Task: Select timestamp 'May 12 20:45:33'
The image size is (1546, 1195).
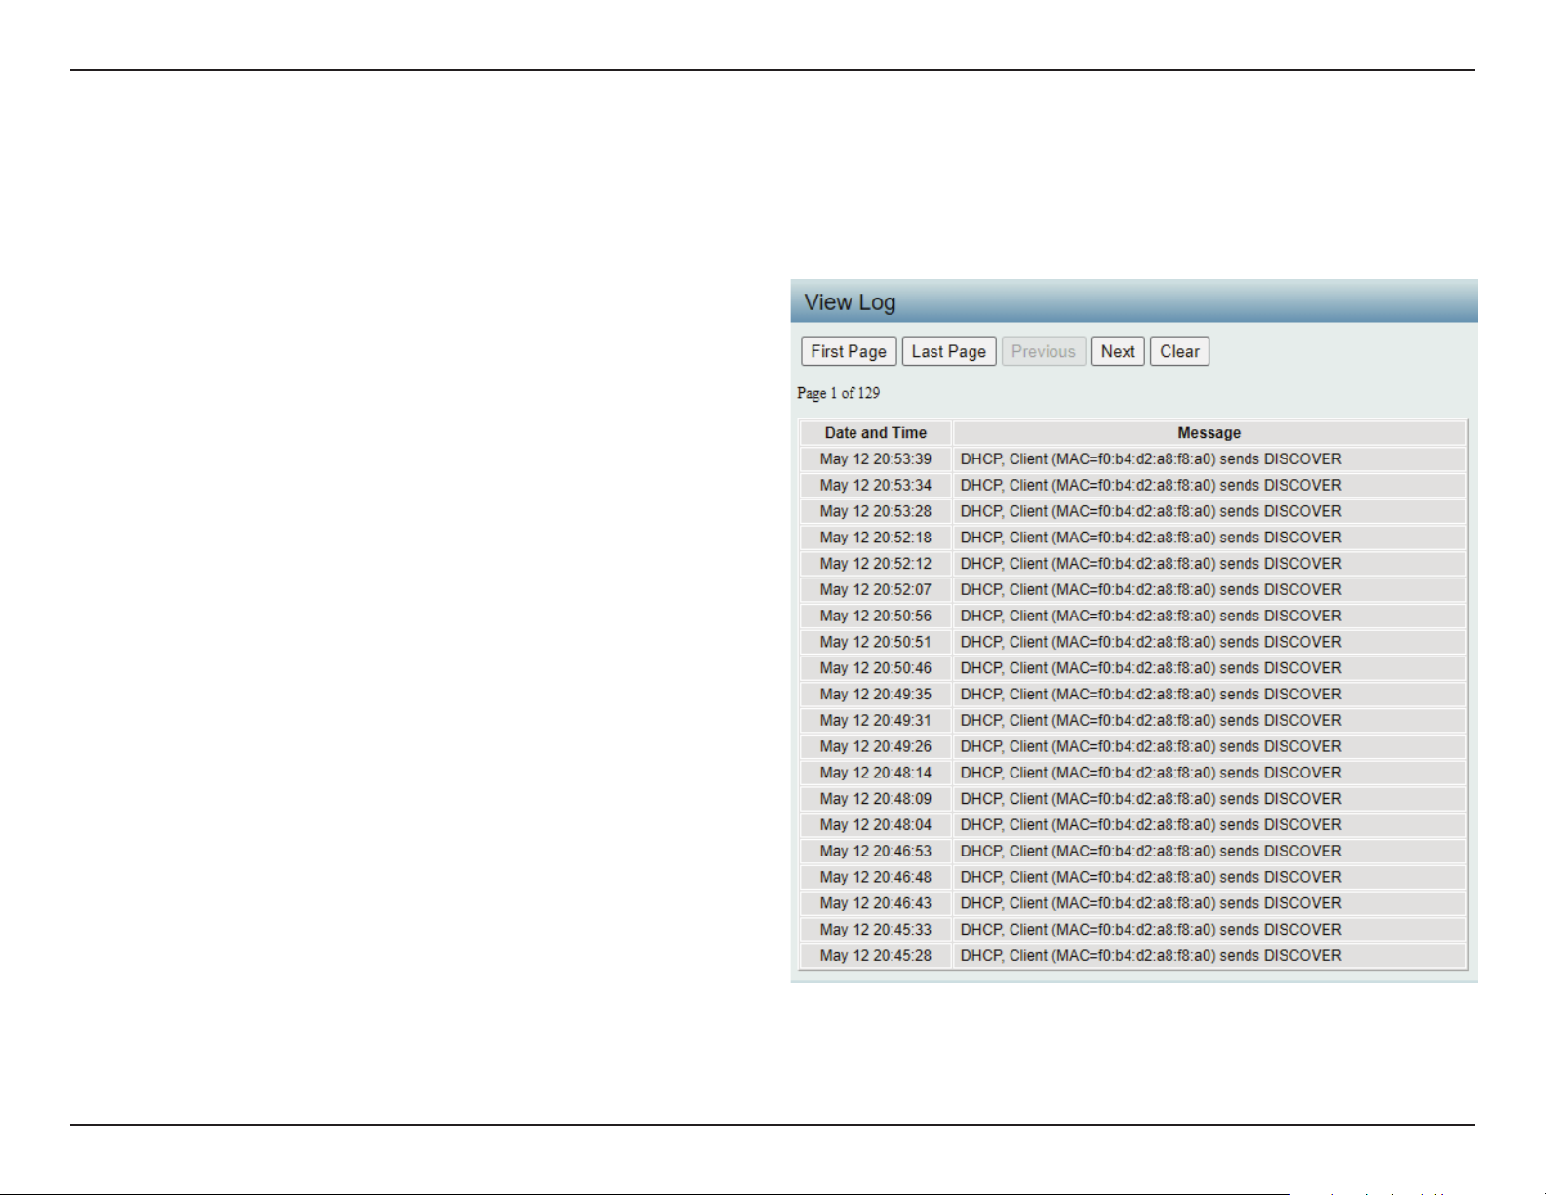Action: point(876,930)
